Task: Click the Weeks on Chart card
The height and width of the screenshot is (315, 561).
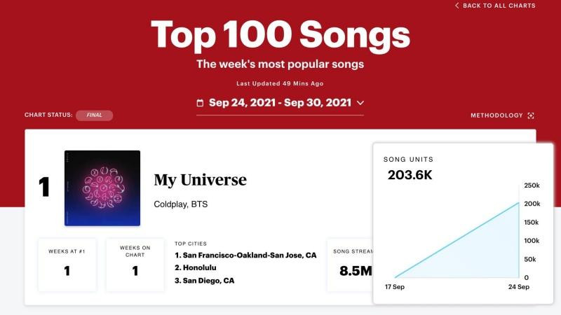Action: click(135, 265)
